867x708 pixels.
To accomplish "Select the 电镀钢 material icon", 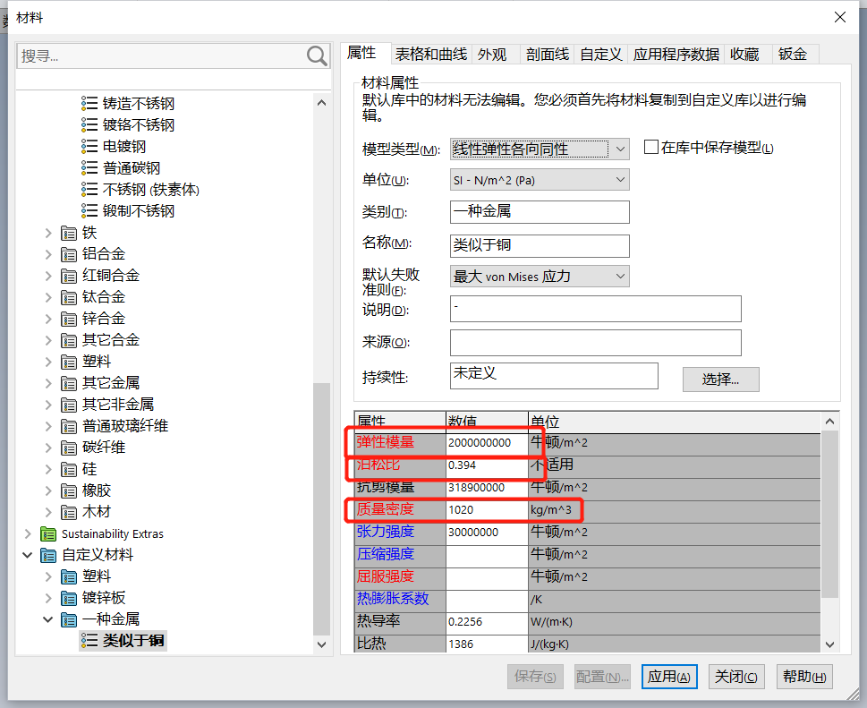I will point(89,147).
